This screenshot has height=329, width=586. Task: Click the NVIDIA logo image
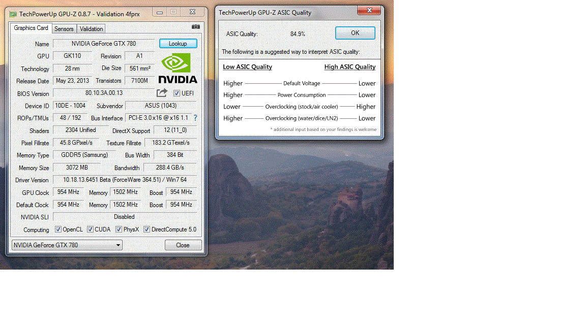pyautogui.click(x=178, y=68)
